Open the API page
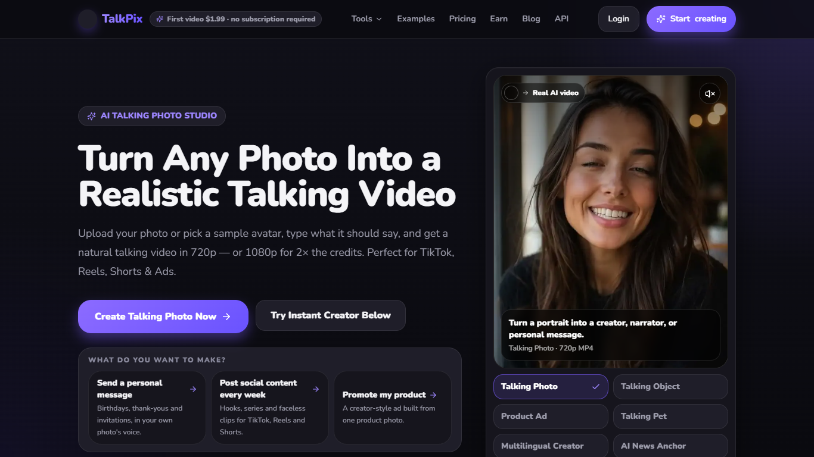This screenshot has width=814, height=457. (x=561, y=19)
